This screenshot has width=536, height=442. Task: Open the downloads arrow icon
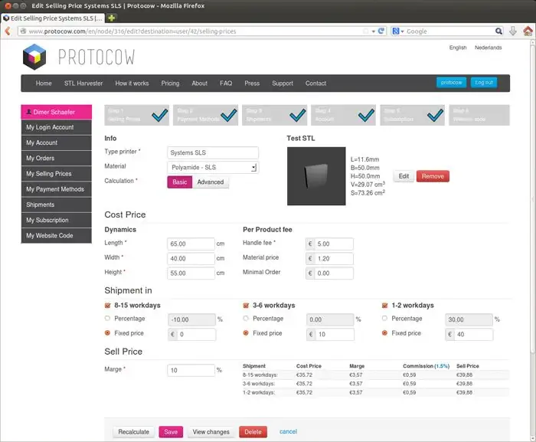(x=513, y=31)
